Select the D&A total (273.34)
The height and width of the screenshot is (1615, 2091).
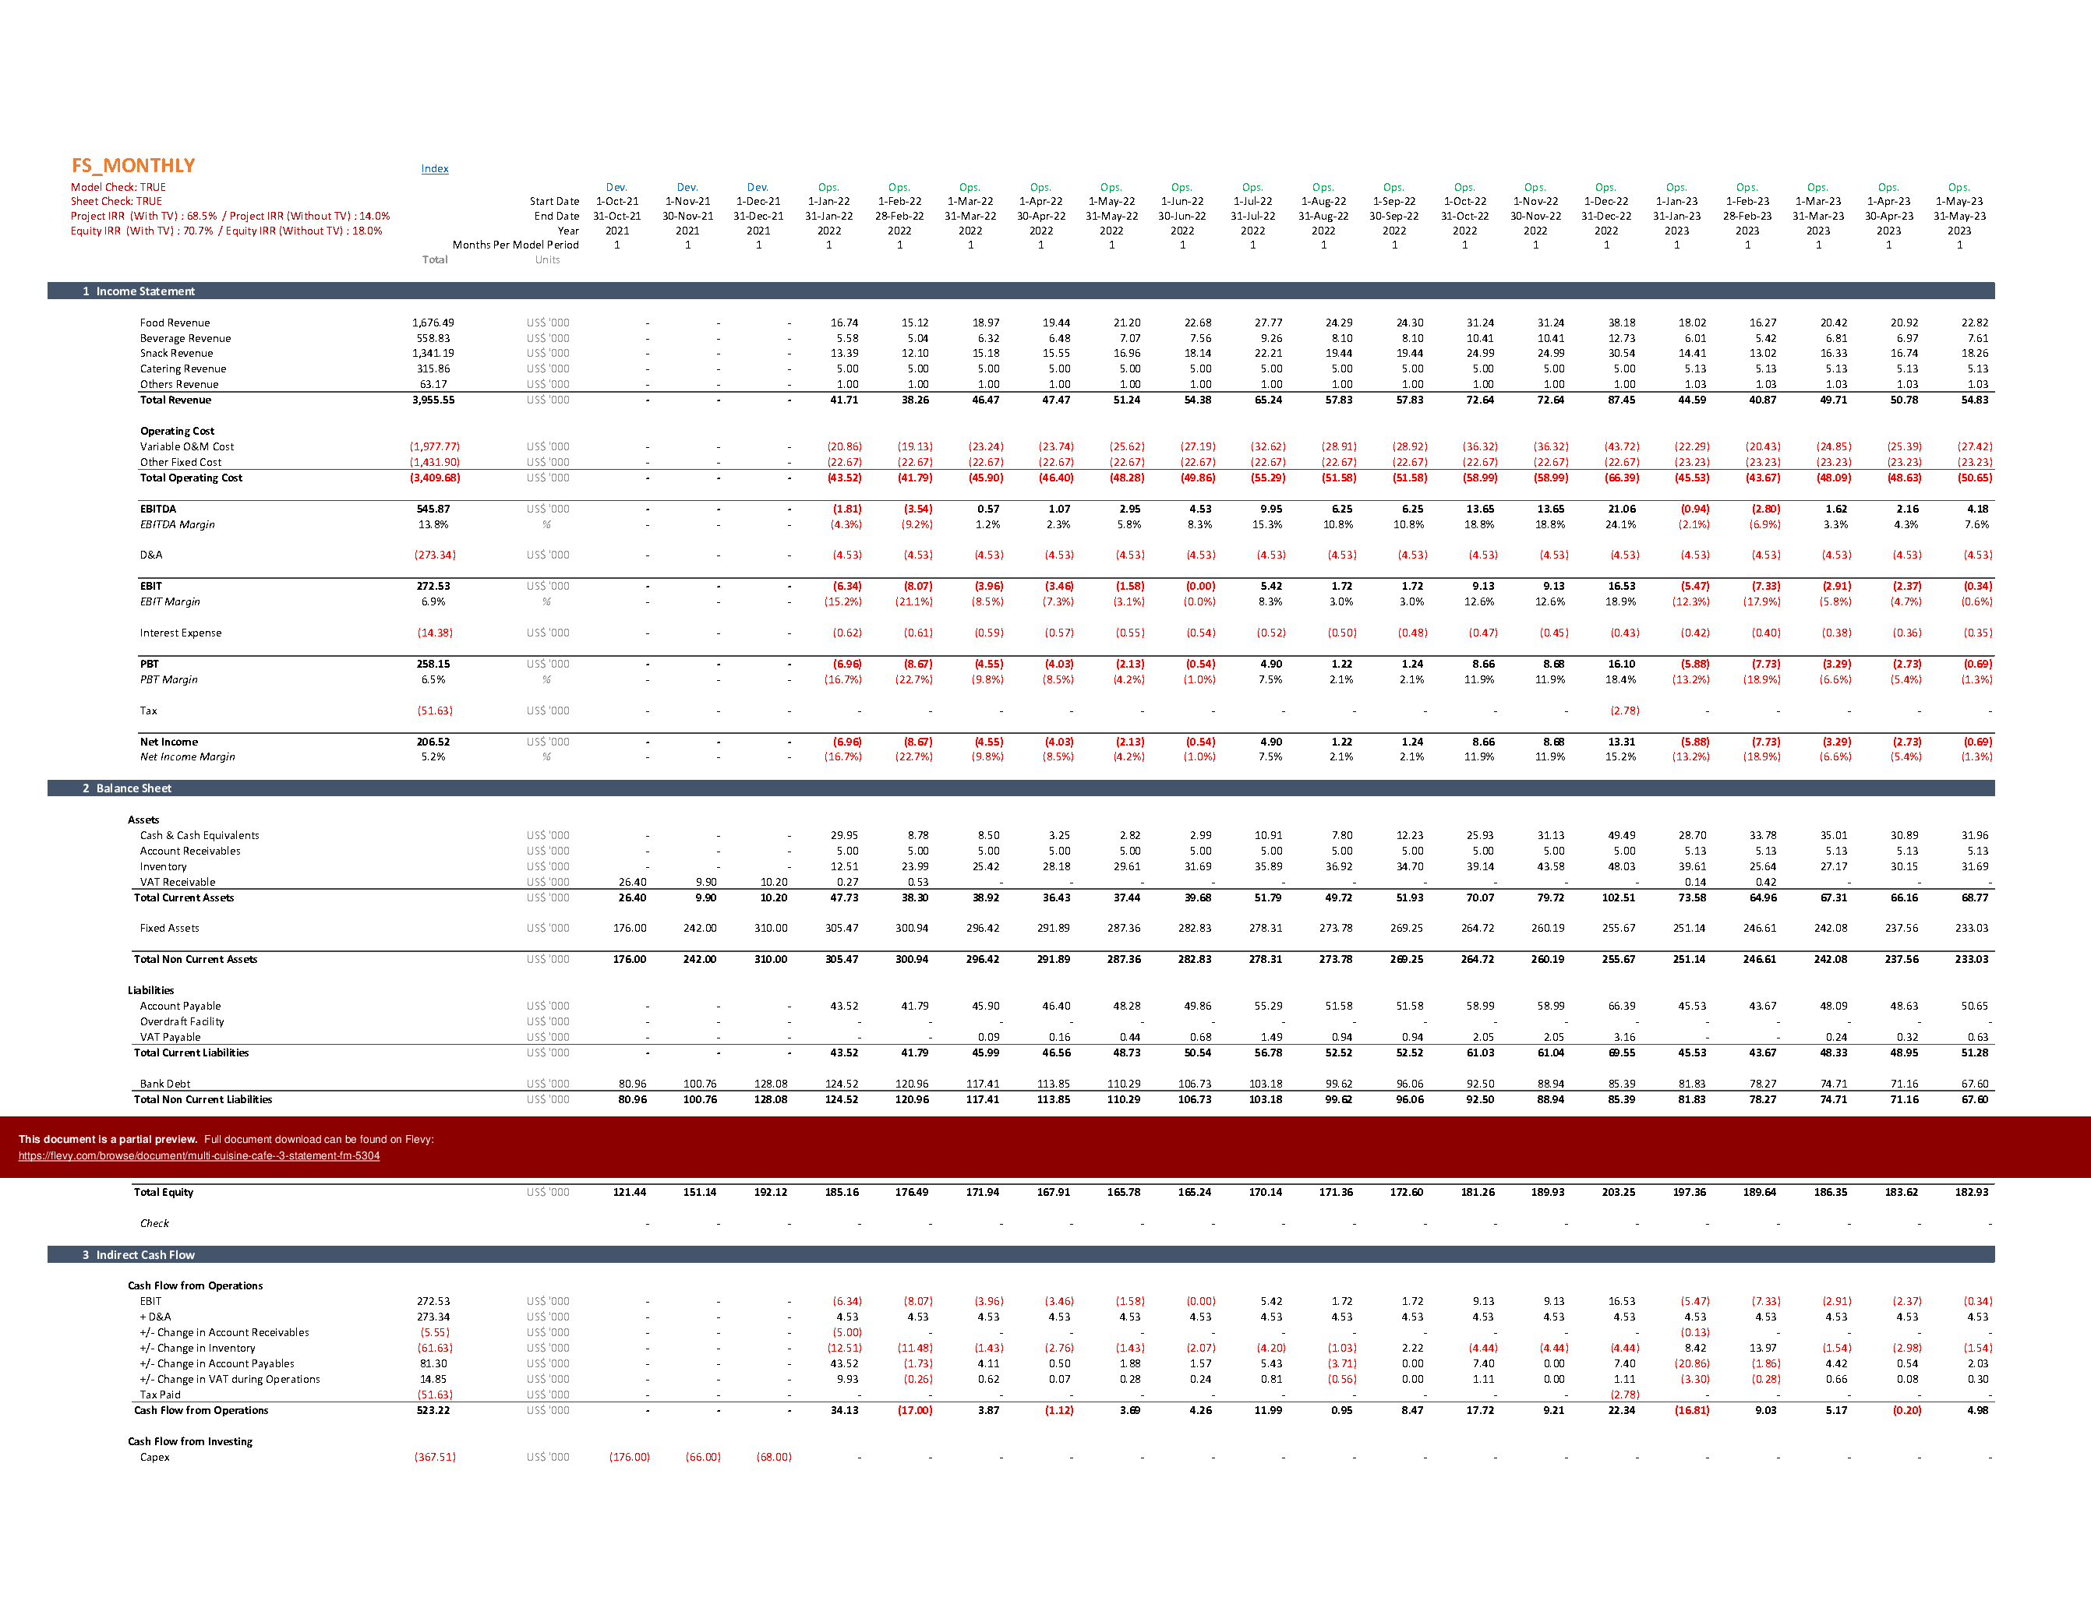tap(435, 555)
